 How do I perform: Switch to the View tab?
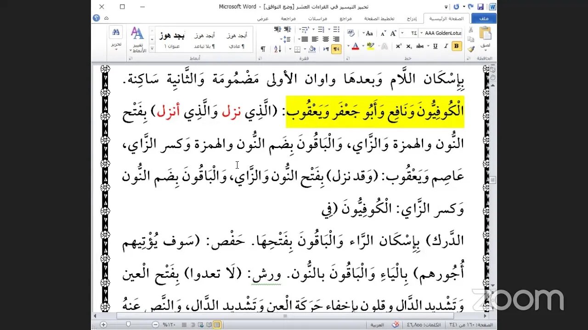263,18
